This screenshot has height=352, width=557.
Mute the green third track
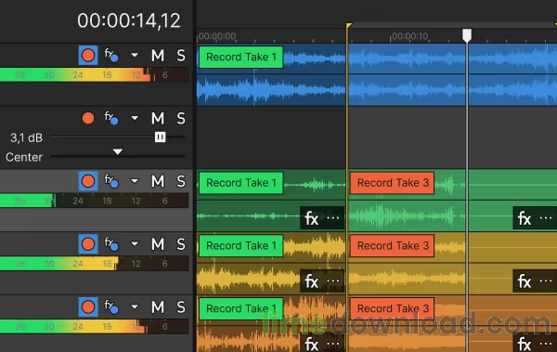158,181
